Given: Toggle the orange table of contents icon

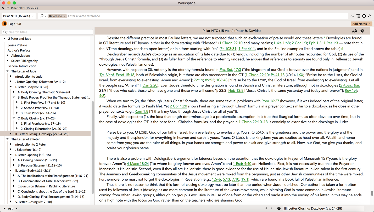Looking at the screenshot, I should coord(4,24).
